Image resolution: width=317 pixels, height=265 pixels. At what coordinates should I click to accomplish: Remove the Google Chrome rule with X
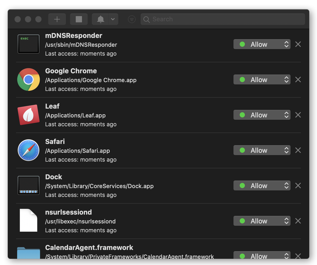coord(298,79)
